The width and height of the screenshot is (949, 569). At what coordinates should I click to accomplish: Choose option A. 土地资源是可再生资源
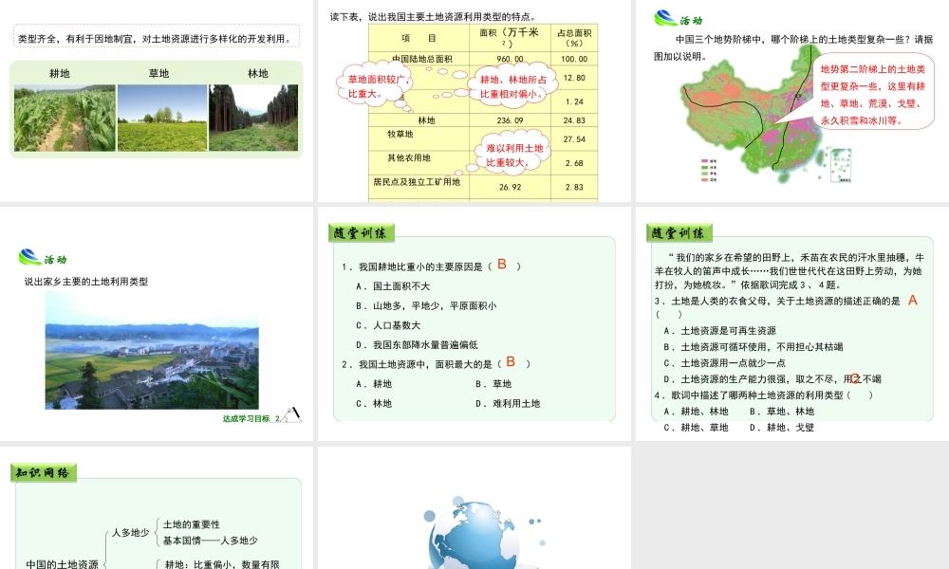[719, 330]
